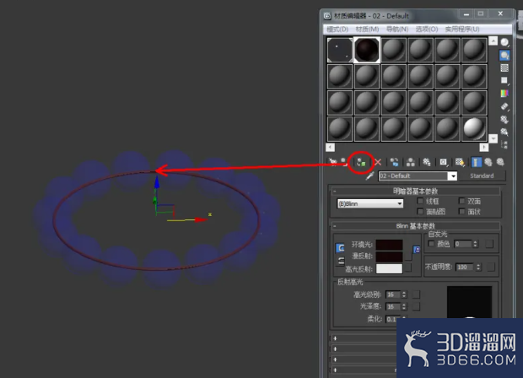
Task: Assign material to selection icon
Action: pos(361,163)
